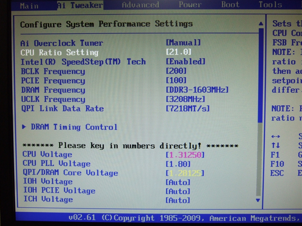Open QPI Link Data Rate [7218MT/s] options
The width and height of the screenshot is (302, 226).
click(x=188, y=109)
